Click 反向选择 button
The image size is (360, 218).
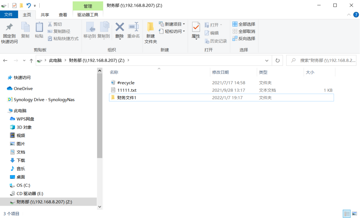click(x=244, y=39)
